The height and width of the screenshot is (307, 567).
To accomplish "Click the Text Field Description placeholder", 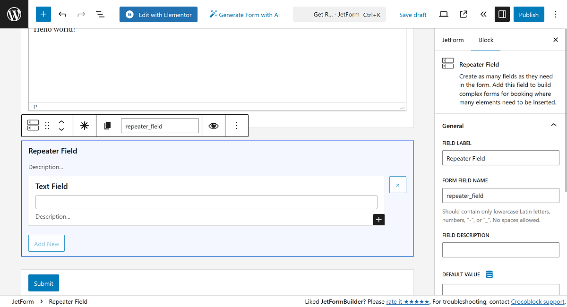I will pos(53,216).
